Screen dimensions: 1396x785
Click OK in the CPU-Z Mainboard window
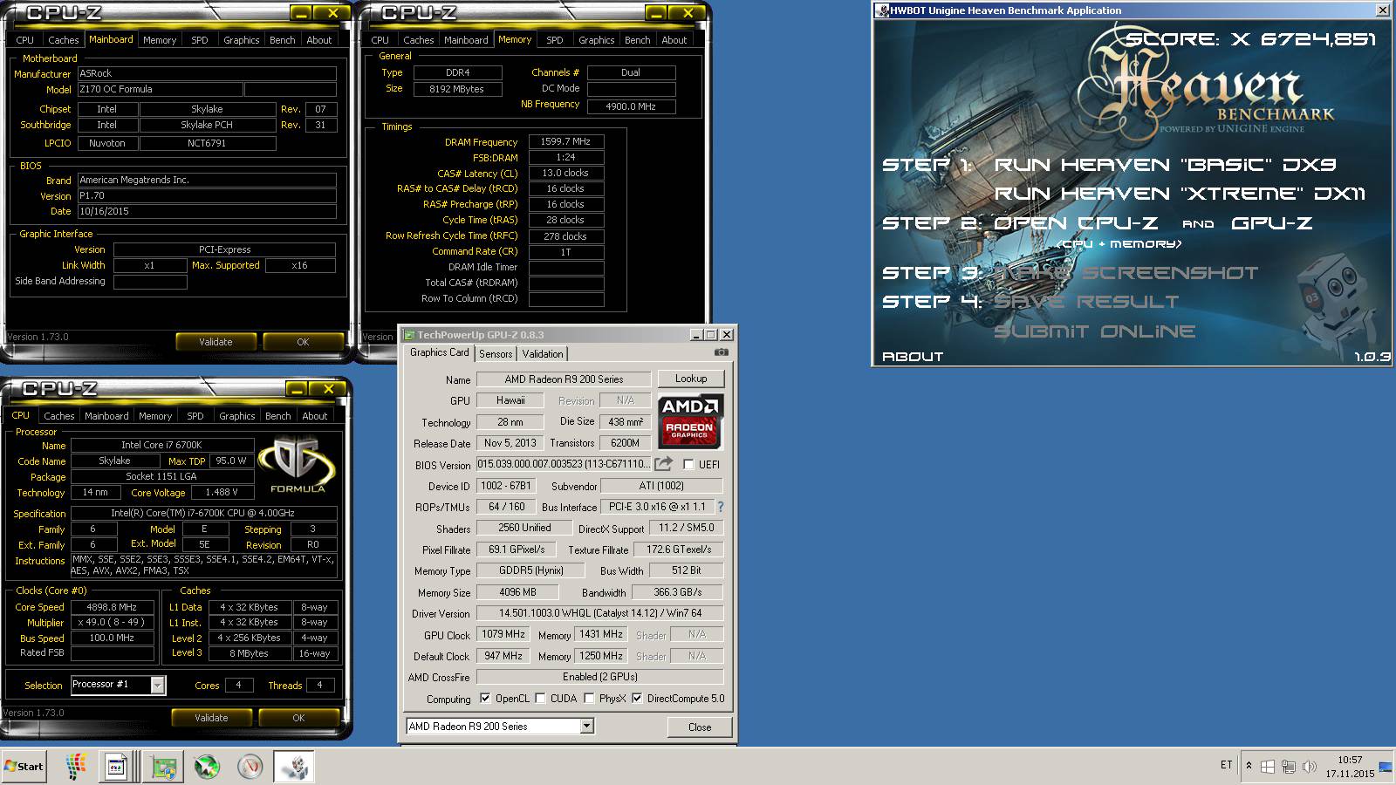303,342
